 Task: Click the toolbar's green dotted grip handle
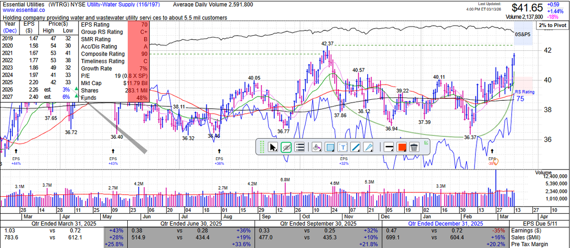coord(261,147)
